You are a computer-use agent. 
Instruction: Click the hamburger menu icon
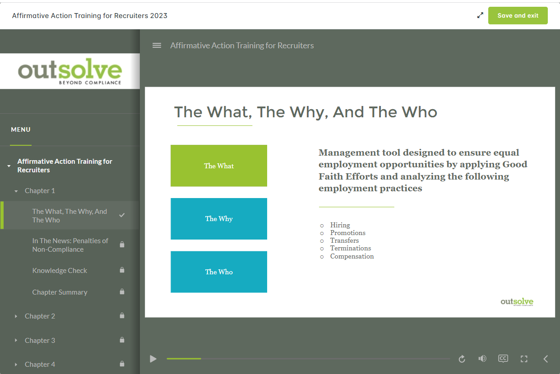click(x=157, y=46)
